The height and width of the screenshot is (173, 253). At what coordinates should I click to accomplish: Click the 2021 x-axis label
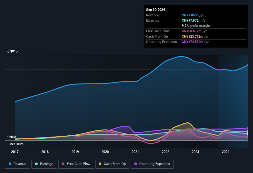(135, 152)
